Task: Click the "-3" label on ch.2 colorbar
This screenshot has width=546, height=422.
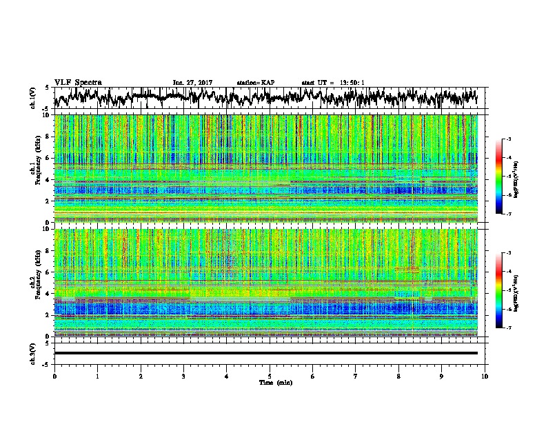Action: [x=508, y=253]
